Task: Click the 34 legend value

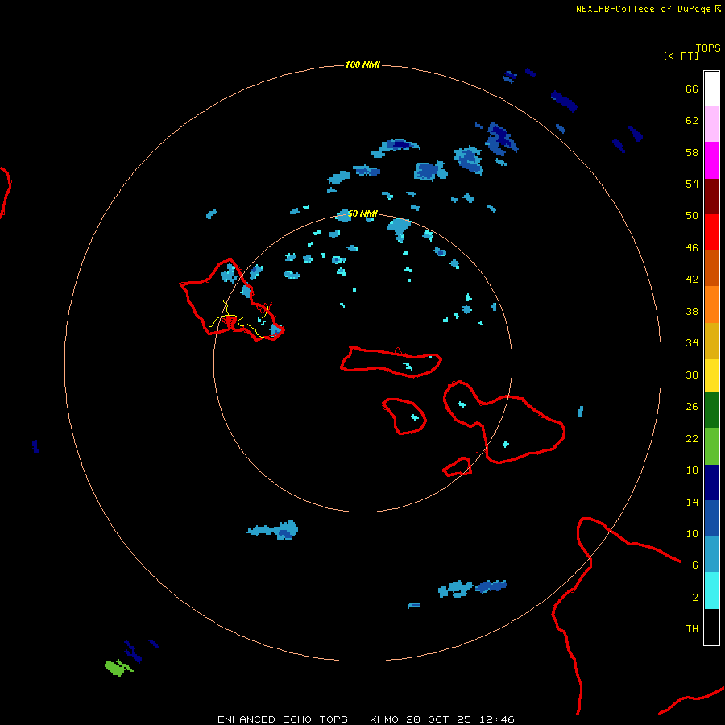Action: [692, 343]
